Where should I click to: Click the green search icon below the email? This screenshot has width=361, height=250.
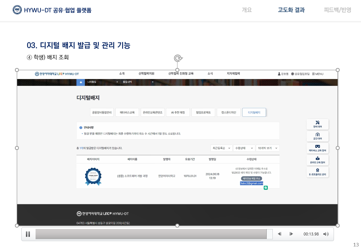coord(266,188)
